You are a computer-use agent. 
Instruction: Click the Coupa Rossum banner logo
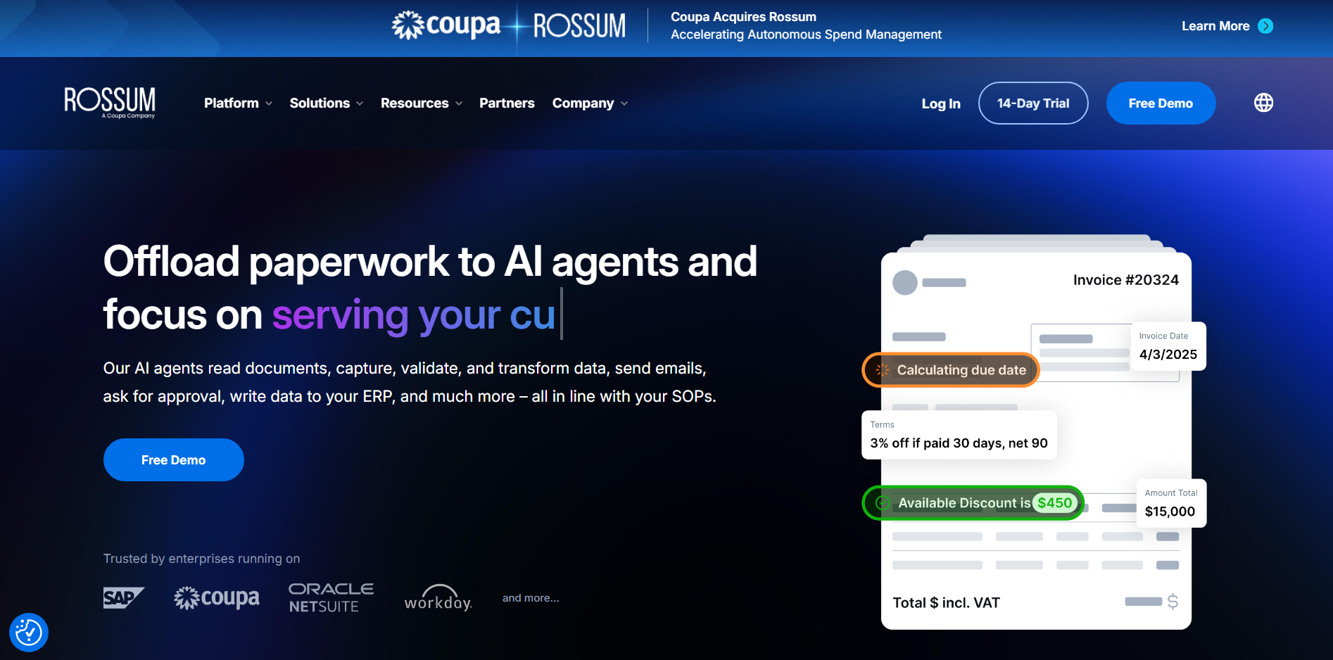[508, 26]
